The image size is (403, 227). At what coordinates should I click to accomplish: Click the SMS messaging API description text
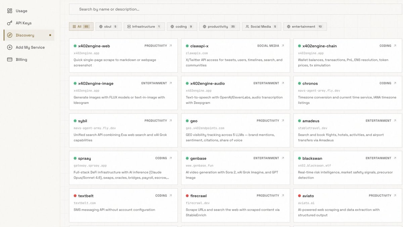click(115, 210)
